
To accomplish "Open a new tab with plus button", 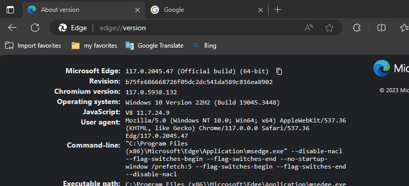I will tap(277, 10).
